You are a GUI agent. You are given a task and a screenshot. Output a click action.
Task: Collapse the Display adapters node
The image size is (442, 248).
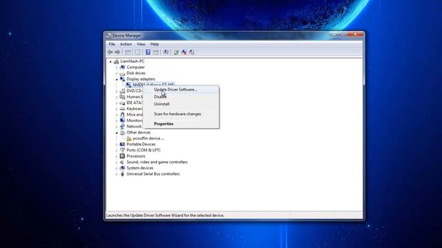pos(117,79)
